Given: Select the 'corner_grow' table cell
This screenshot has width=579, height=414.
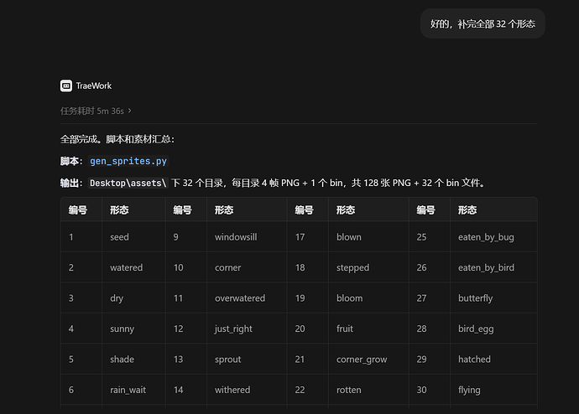Looking at the screenshot, I should tap(368, 359).
